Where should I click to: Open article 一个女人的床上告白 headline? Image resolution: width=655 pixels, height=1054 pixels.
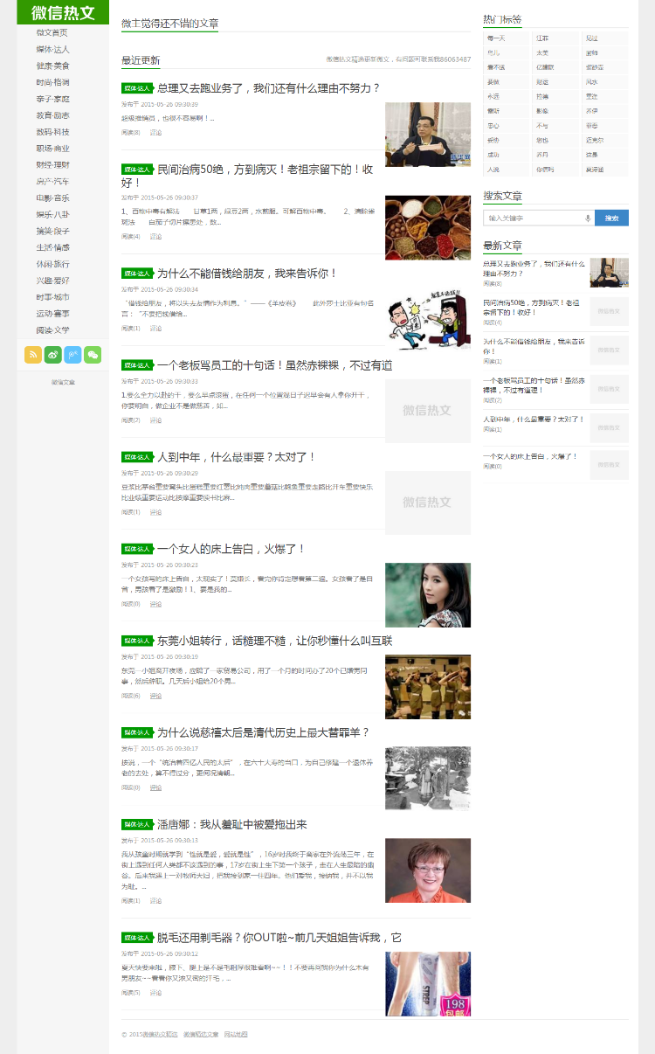(x=231, y=549)
